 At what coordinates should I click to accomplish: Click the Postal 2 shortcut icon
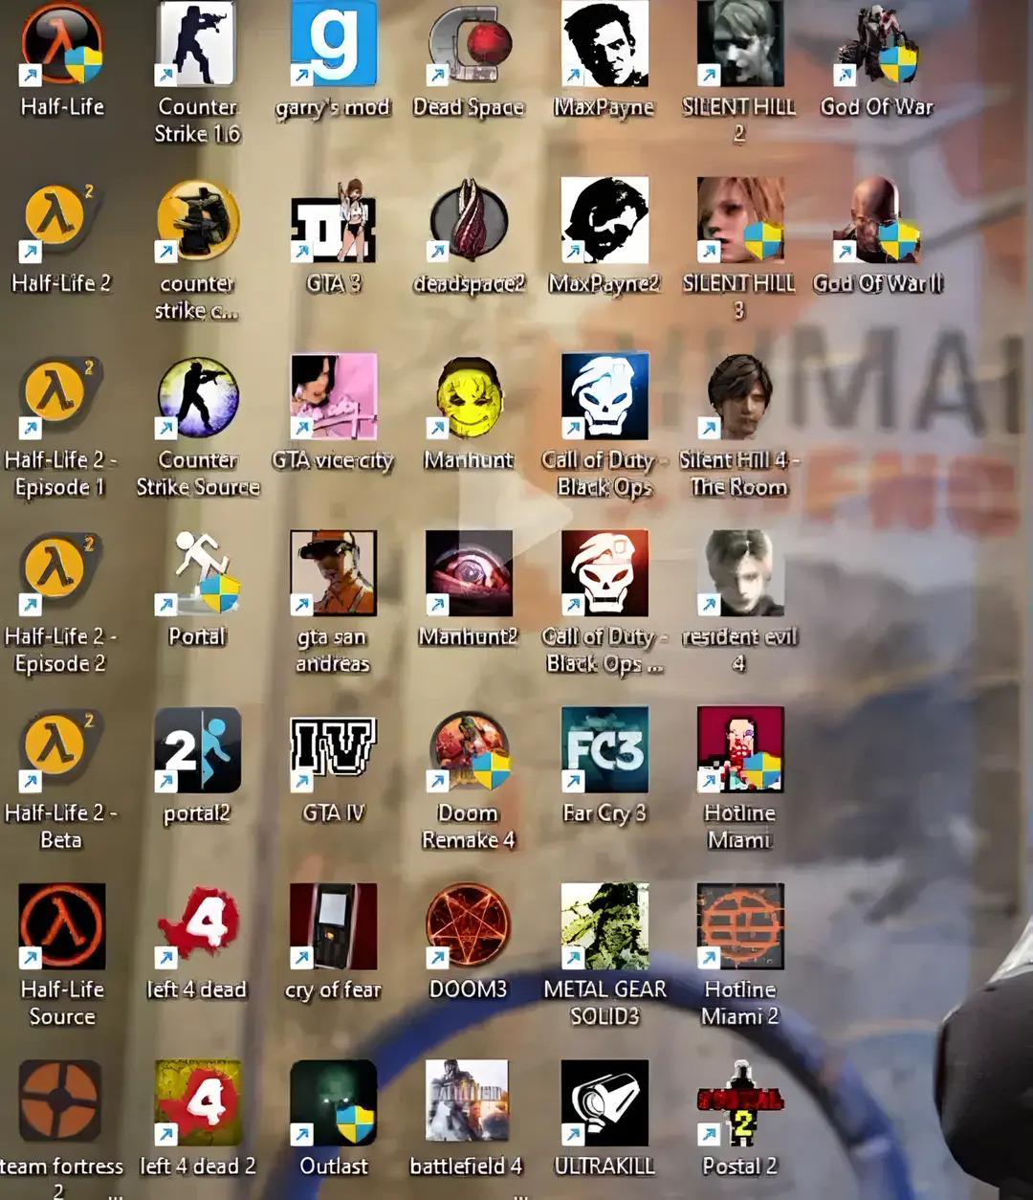tap(740, 1102)
